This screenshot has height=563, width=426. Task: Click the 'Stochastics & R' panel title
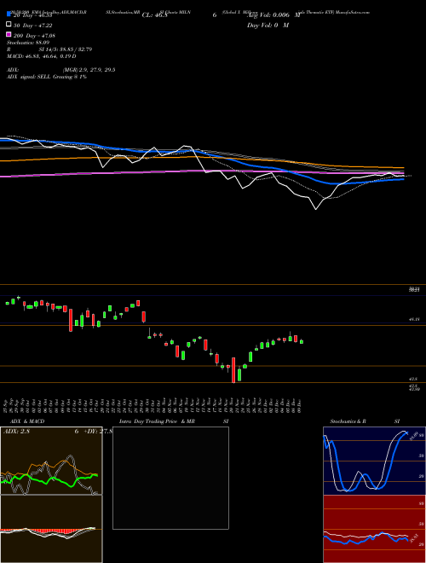[x=348, y=421]
